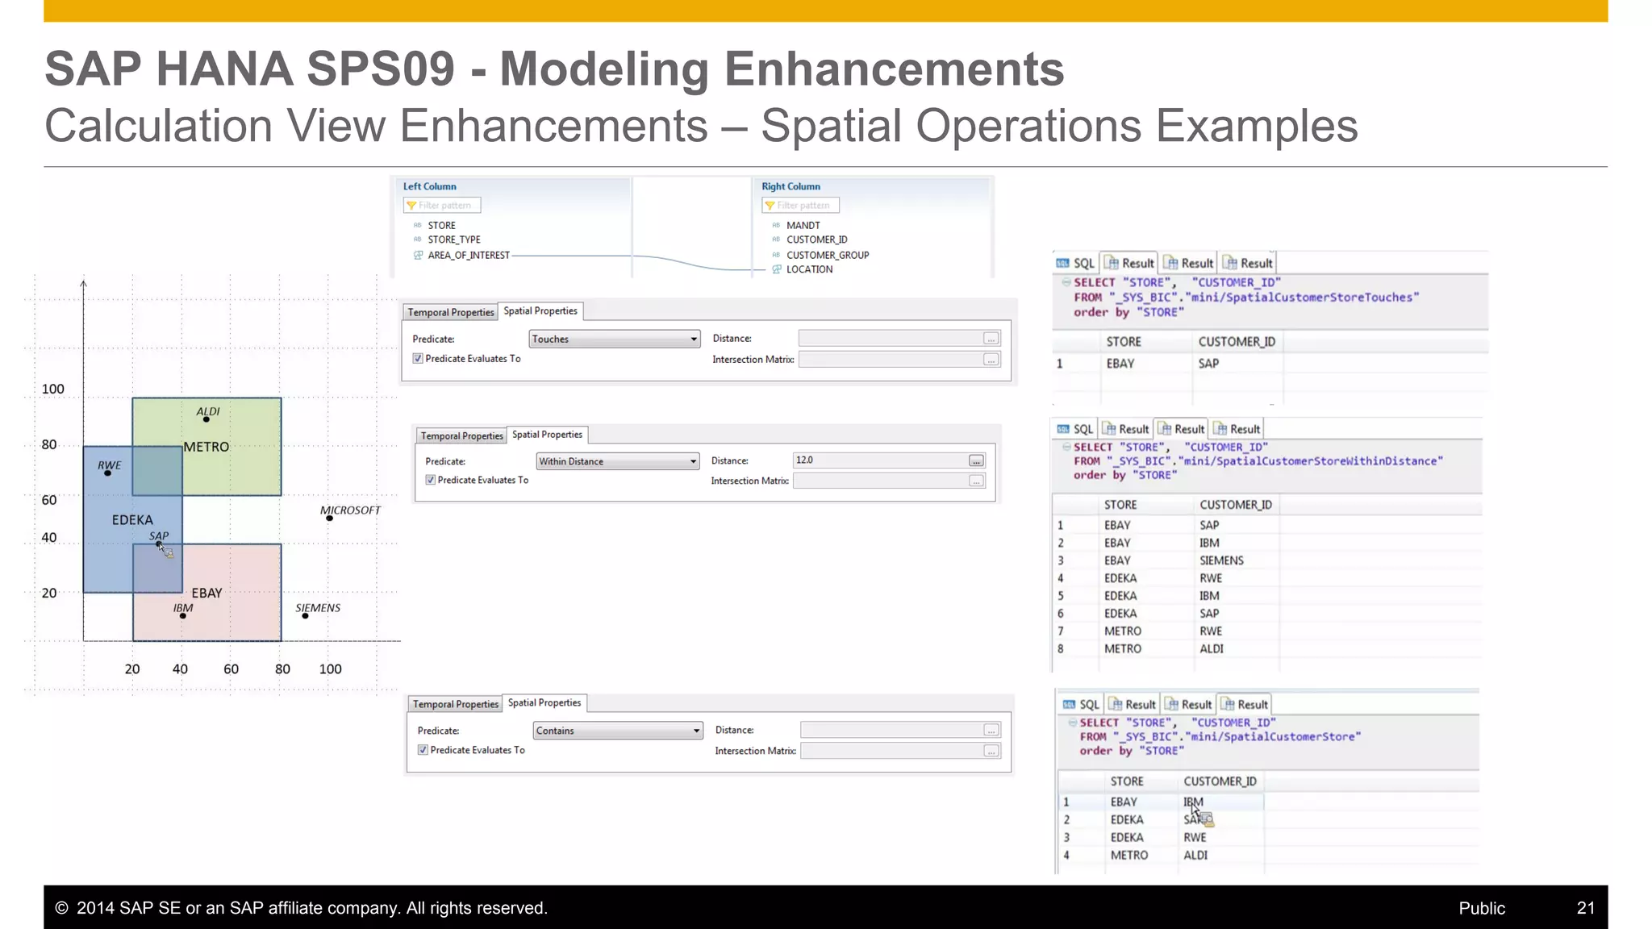Click browse button beside Intersection Matrix in Within Distance panel
The width and height of the screenshot is (1652, 929).
click(x=976, y=481)
